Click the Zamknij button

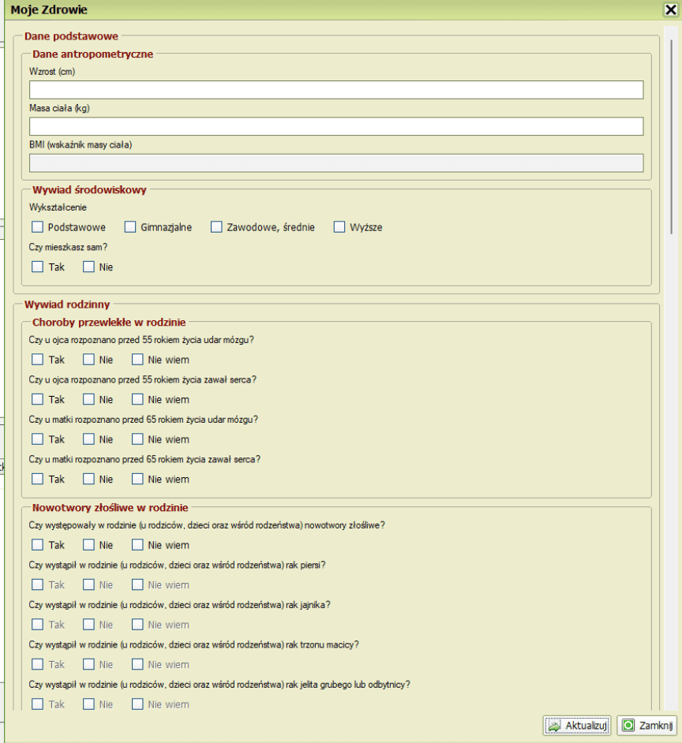pyautogui.click(x=647, y=725)
